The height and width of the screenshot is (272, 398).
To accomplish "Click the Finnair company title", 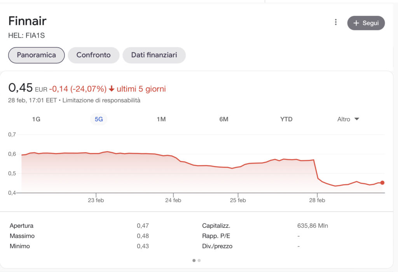I will (x=28, y=21).
